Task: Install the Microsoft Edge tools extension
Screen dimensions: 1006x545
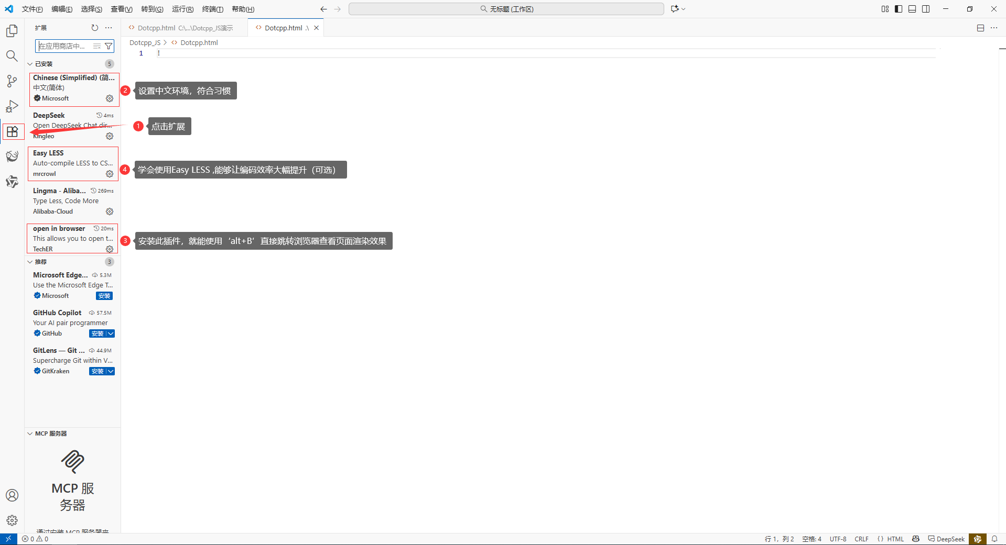Action: point(104,296)
